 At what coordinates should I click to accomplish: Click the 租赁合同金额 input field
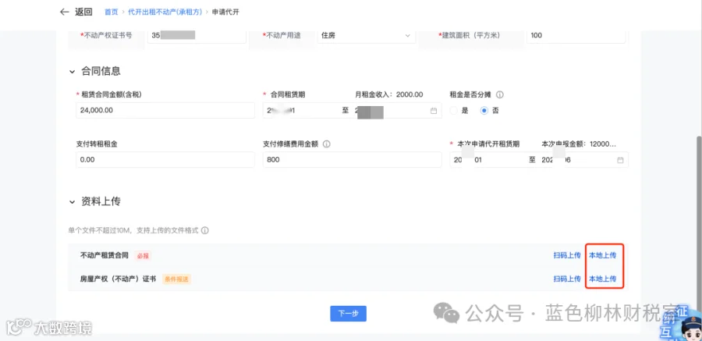[165, 110]
